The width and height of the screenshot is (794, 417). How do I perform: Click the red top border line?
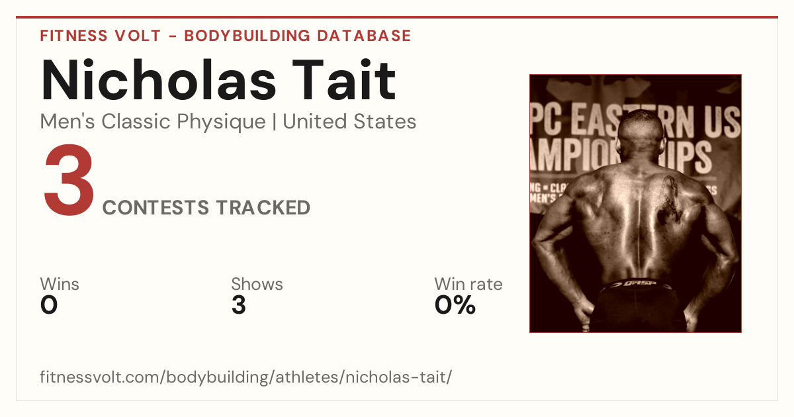coord(397,17)
